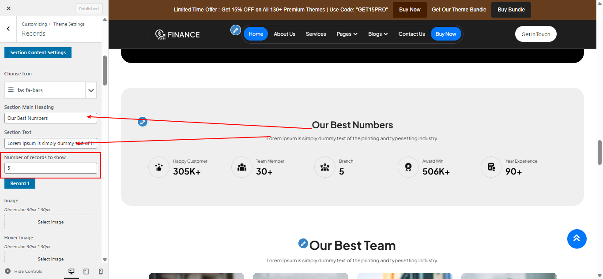Viewport: 603px width, 279px height.
Task: Switch to desktop preview device icon
Action: (72, 272)
